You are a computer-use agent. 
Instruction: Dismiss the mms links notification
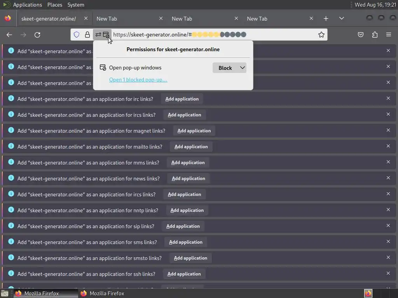point(388,162)
